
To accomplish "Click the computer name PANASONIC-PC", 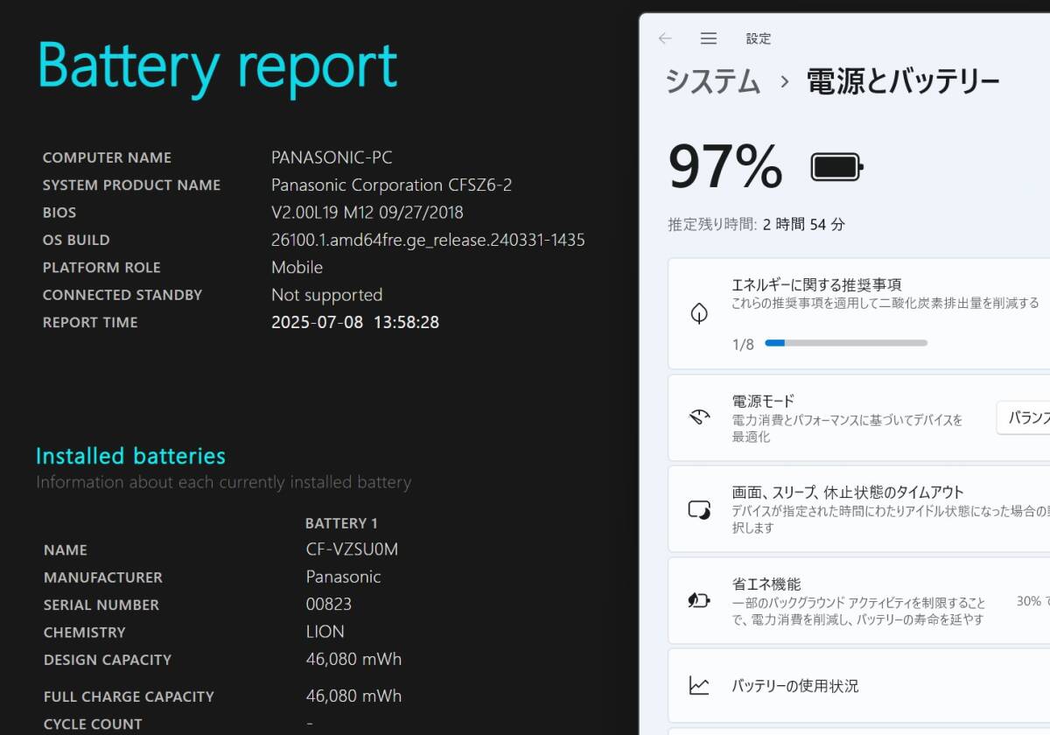I will pyautogui.click(x=332, y=157).
